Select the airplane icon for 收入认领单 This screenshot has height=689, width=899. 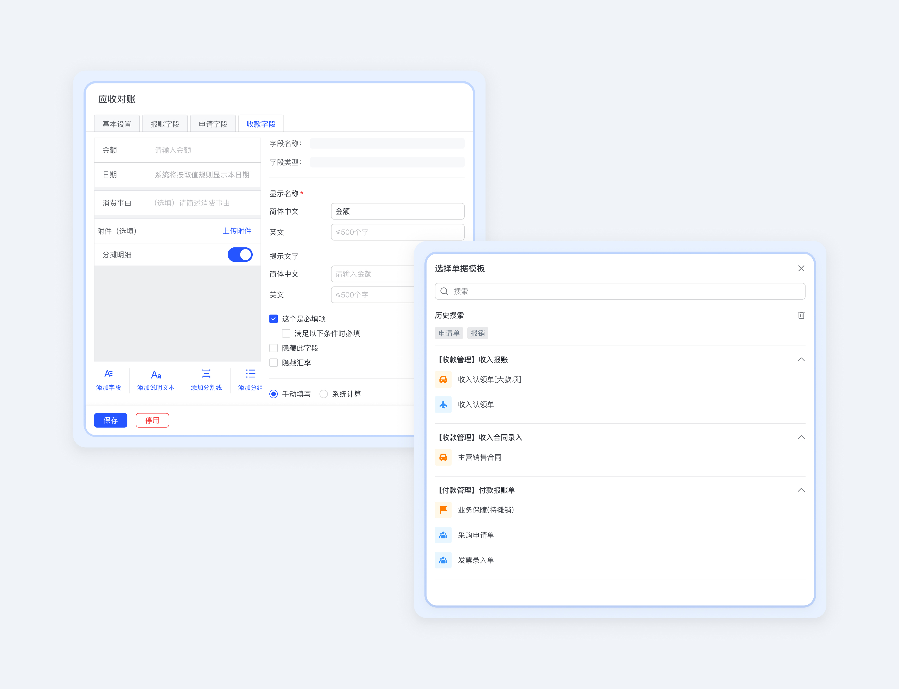coord(443,404)
